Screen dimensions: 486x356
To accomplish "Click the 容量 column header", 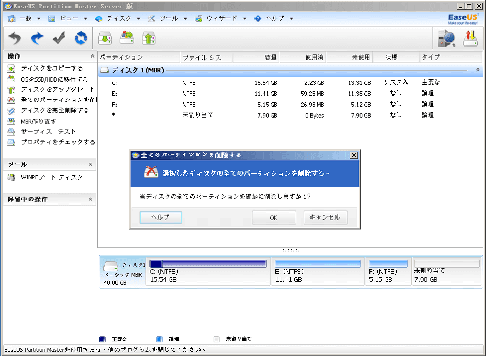I will 256,58.
